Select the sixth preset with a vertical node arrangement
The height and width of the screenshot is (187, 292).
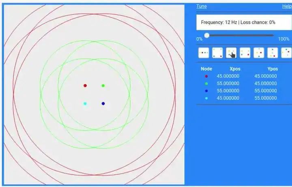tap(273, 53)
